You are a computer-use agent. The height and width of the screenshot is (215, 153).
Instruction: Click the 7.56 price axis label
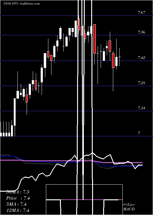tap(141, 32)
